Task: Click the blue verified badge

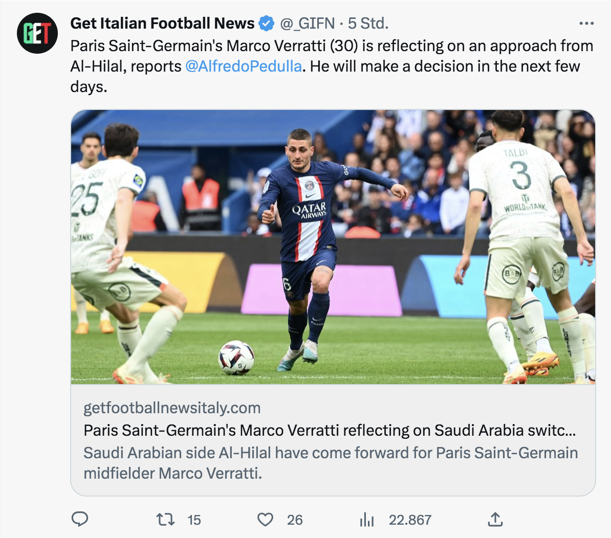Action: (266, 24)
